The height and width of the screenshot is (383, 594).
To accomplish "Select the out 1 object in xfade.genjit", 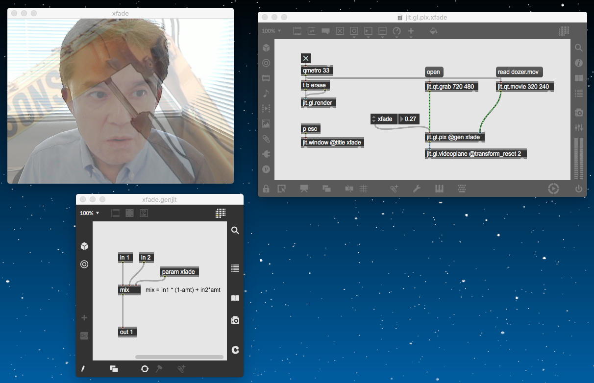I will [x=127, y=332].
